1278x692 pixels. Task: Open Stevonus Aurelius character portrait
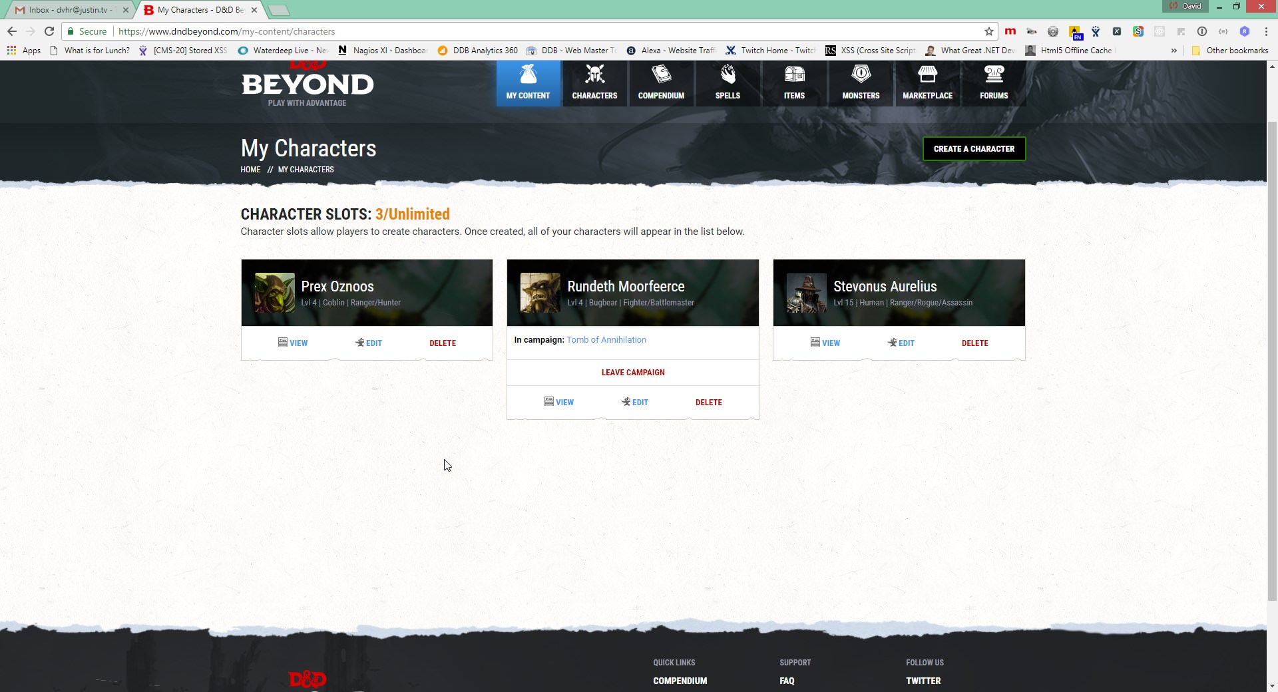pos(806,293)
